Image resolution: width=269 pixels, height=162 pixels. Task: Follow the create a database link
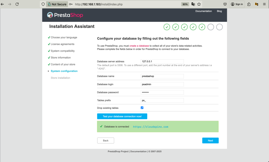pos(139,46)
